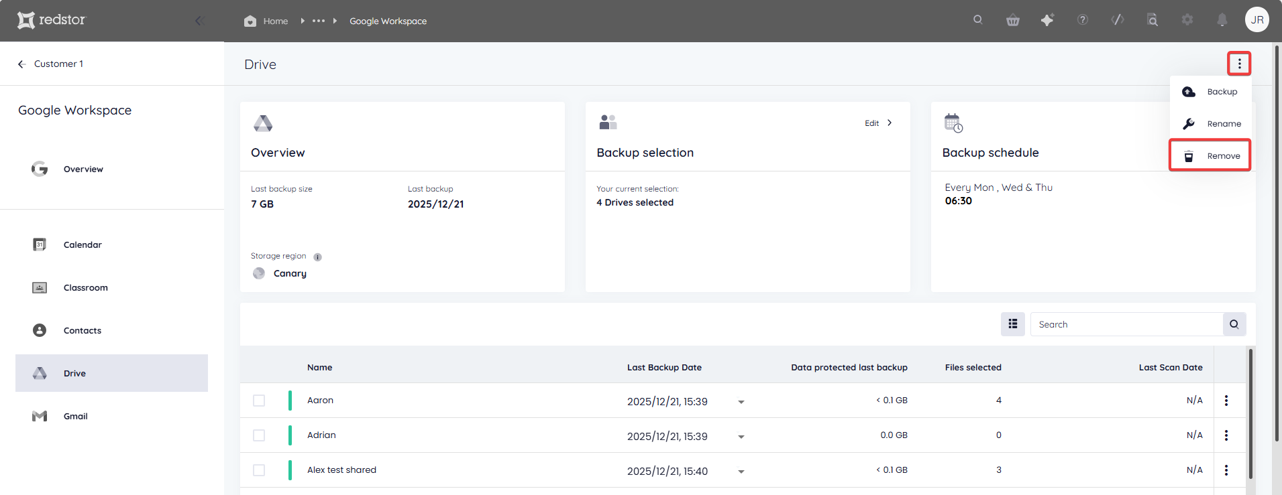Click the Google Drive icon in Overview card

263,123
